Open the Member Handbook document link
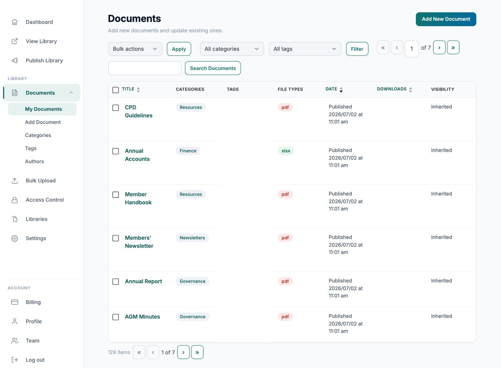 pyautogui.click(x=138, y=199)
